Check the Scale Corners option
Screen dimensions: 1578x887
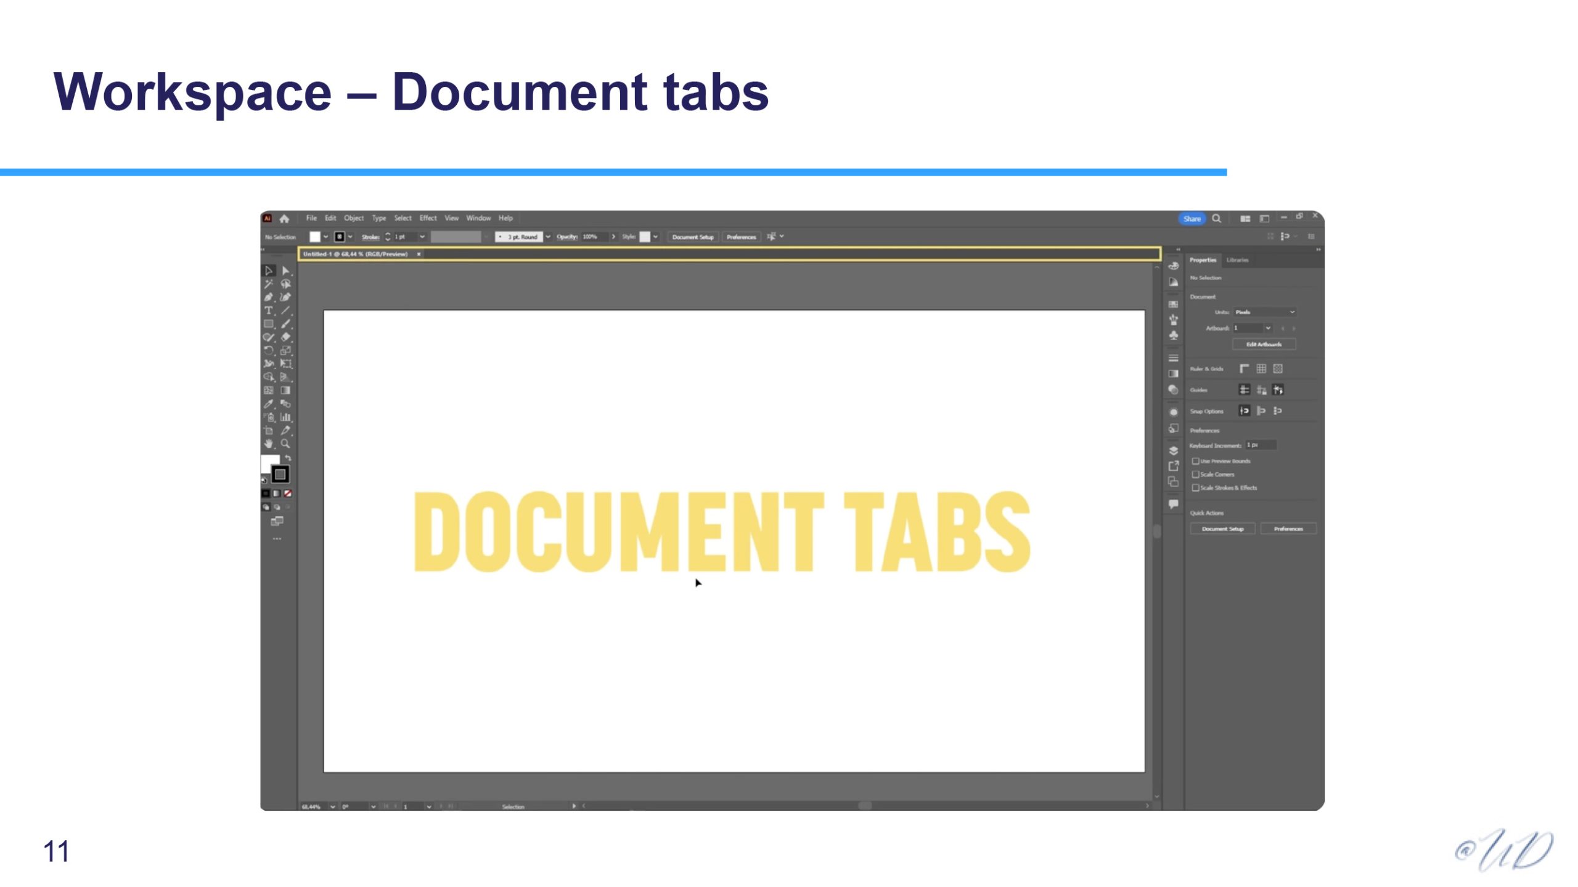[x=1195, y=474]
